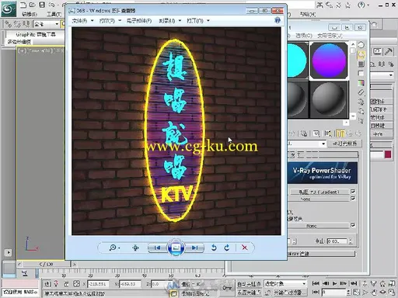The image size is (398, 298).
Task: Expand the 打印 dropdown arrow
Action: tap(120, 21)
